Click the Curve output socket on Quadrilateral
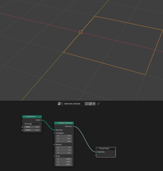The width and height of the screenshot is (163, 171). [x=42, y=120]
